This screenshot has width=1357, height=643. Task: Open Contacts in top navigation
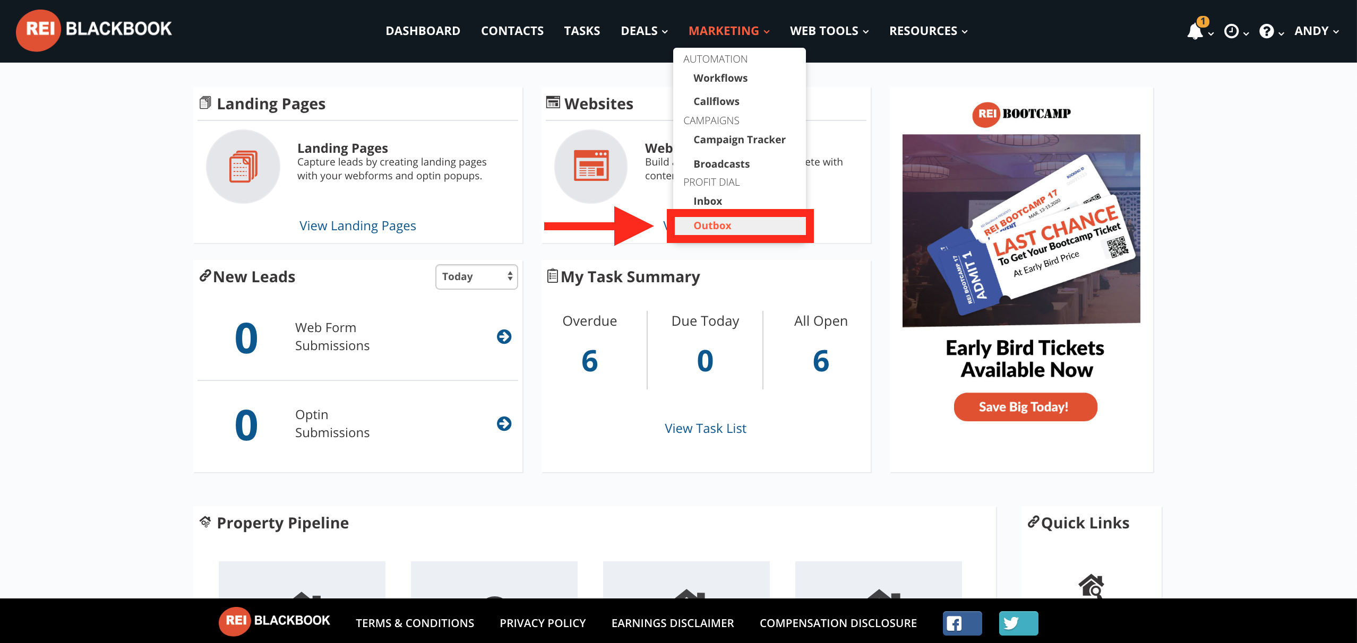coord(512,31)
